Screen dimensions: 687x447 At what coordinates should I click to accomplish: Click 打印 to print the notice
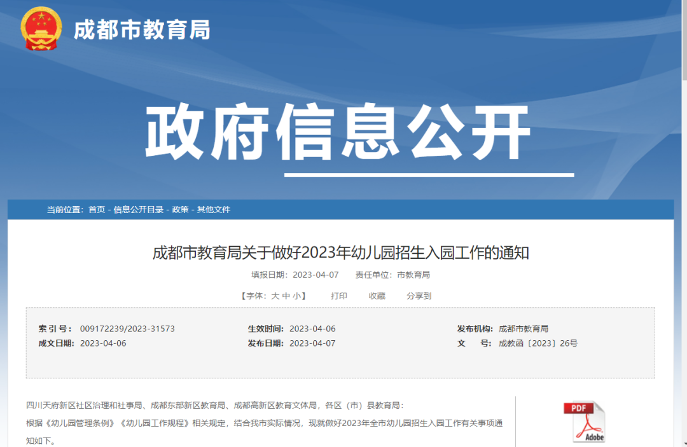(339, 296)
